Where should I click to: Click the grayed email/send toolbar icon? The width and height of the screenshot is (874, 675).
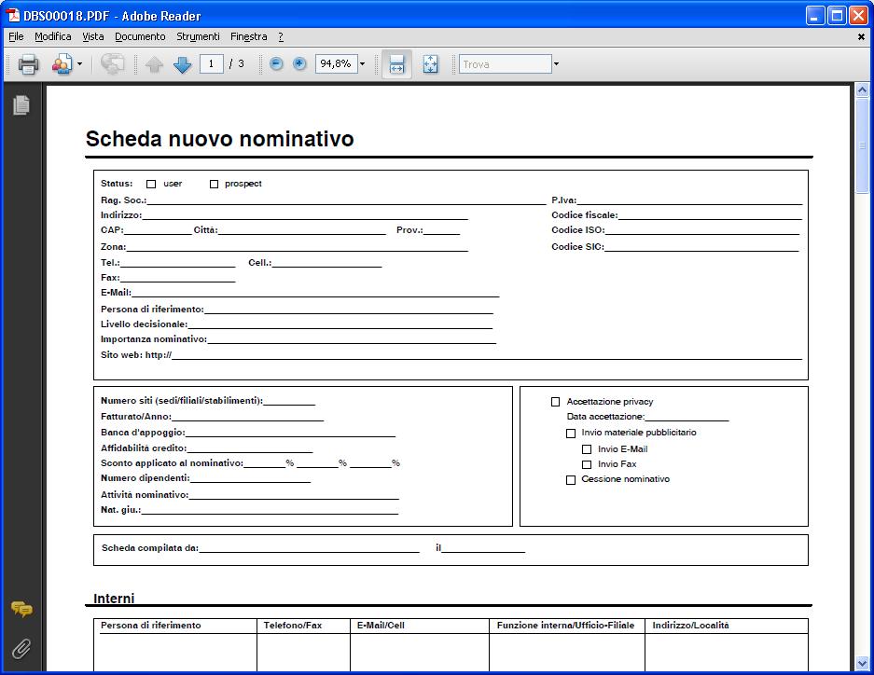point(112,64)
